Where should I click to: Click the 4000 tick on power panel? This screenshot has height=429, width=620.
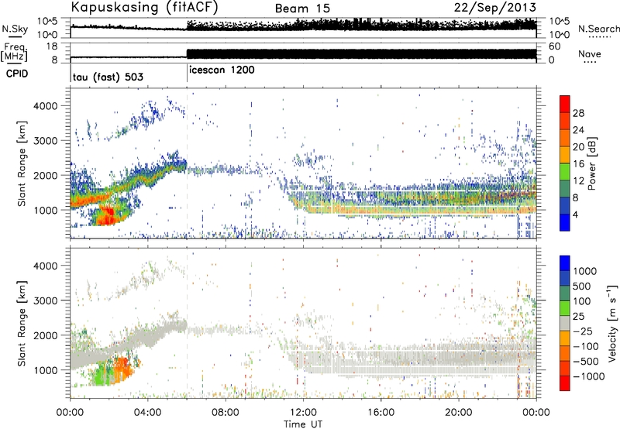click(45, 106)
